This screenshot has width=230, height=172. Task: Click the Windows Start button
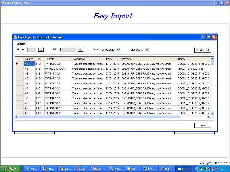point(9,169)
